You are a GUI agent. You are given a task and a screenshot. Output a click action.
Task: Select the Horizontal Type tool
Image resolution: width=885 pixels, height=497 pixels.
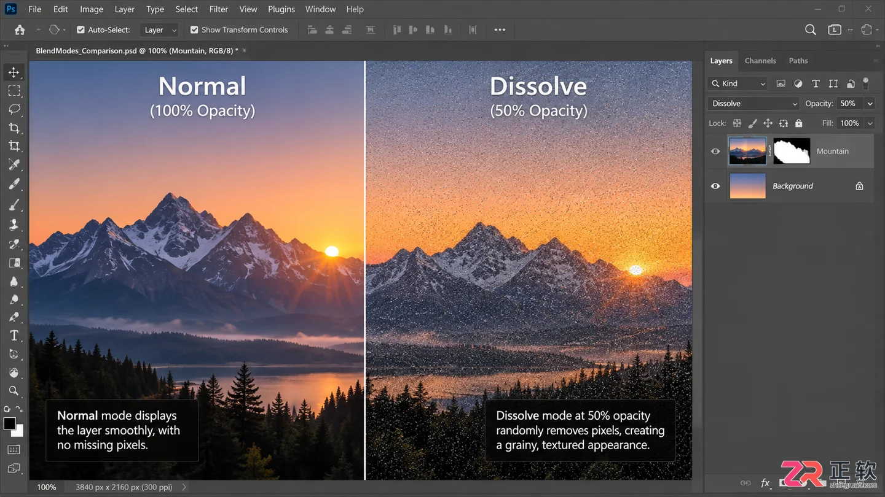point(14,336)
